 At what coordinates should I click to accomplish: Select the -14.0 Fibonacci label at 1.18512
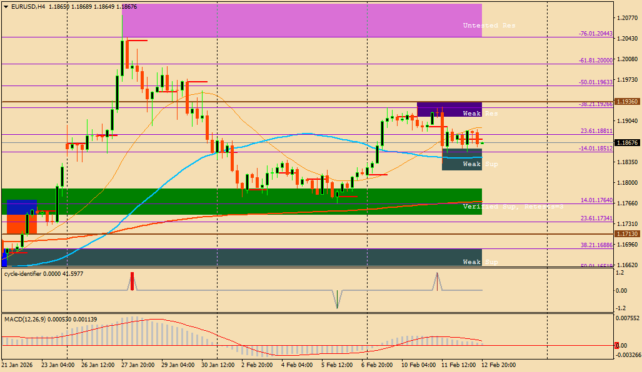pos(596,149)
